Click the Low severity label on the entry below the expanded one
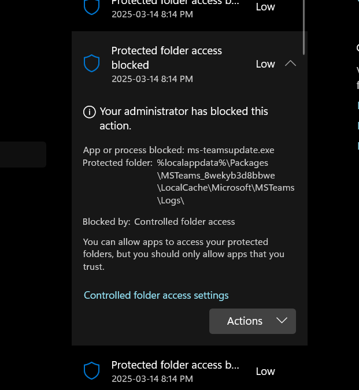Viewport: 359px width, 390px height. coord(265,372)
